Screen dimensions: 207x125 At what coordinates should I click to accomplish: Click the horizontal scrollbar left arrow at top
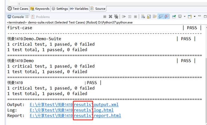tap(19, 4)
